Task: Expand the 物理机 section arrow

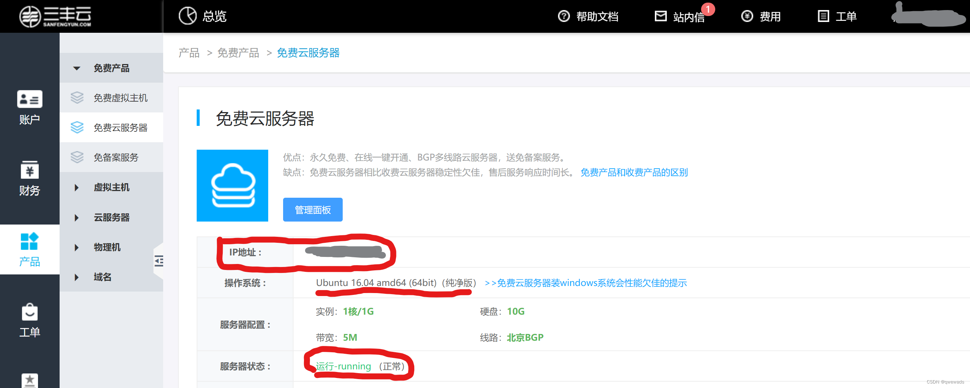Action: click(77, 247)
